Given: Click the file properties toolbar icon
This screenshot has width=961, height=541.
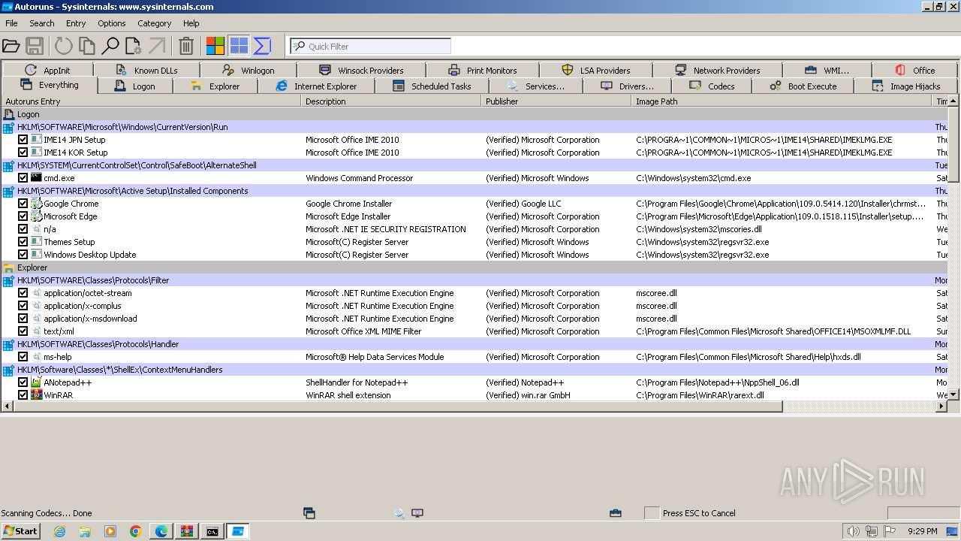Looking at the screenshot, I should [x=134, y=46].
